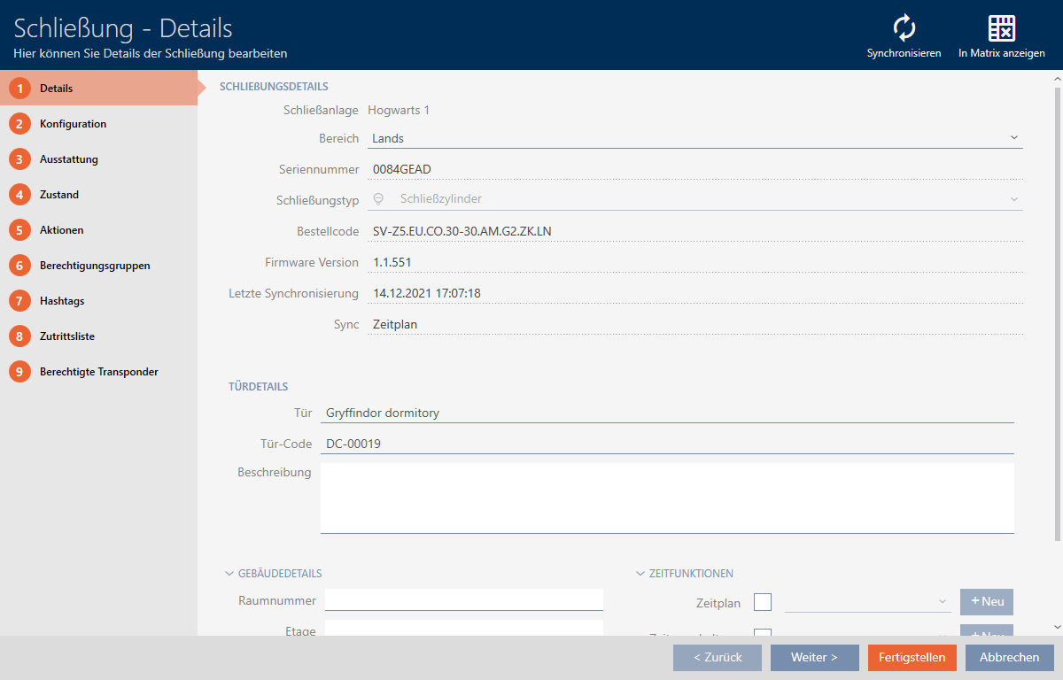Click step 8 Zutrittsliste number badge
1063x680 pixels.
[19, 336]
